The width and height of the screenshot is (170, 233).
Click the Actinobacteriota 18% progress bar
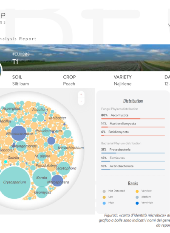[x=133, y=169]
